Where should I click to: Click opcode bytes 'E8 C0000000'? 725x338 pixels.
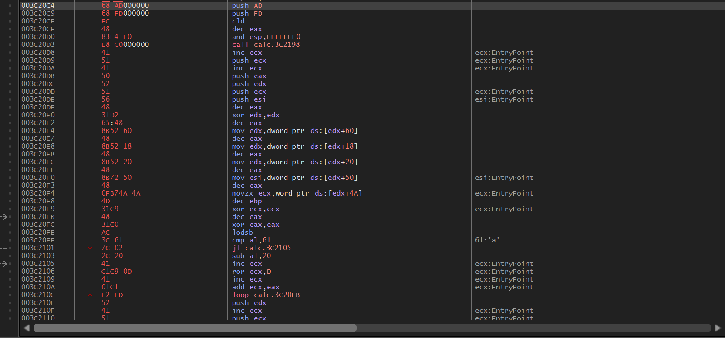point(125,45)
